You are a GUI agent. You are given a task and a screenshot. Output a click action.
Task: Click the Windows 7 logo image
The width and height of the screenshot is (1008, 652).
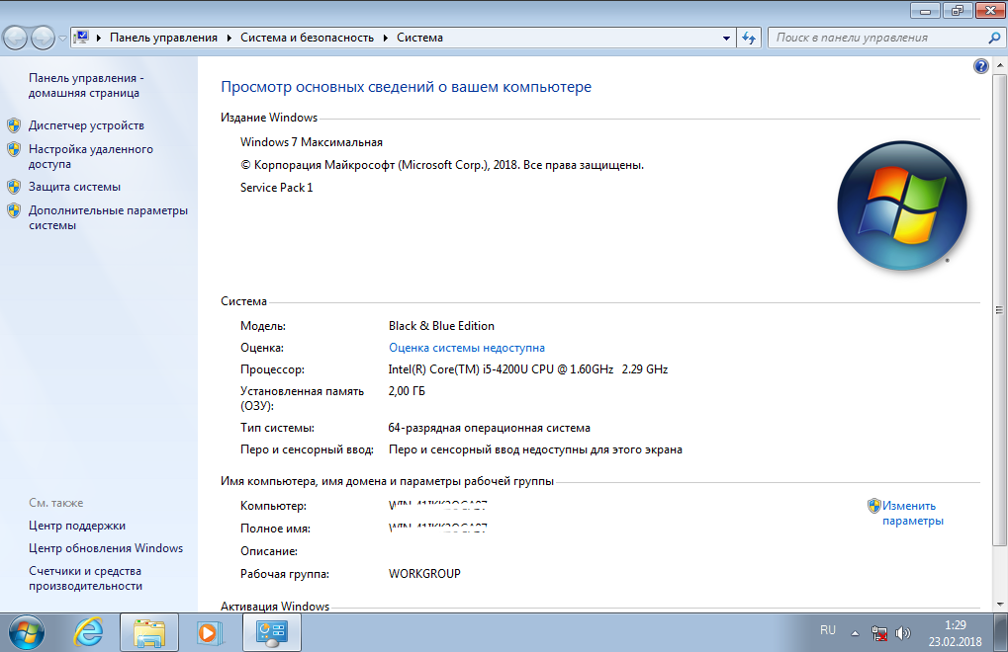pos(902,205)
